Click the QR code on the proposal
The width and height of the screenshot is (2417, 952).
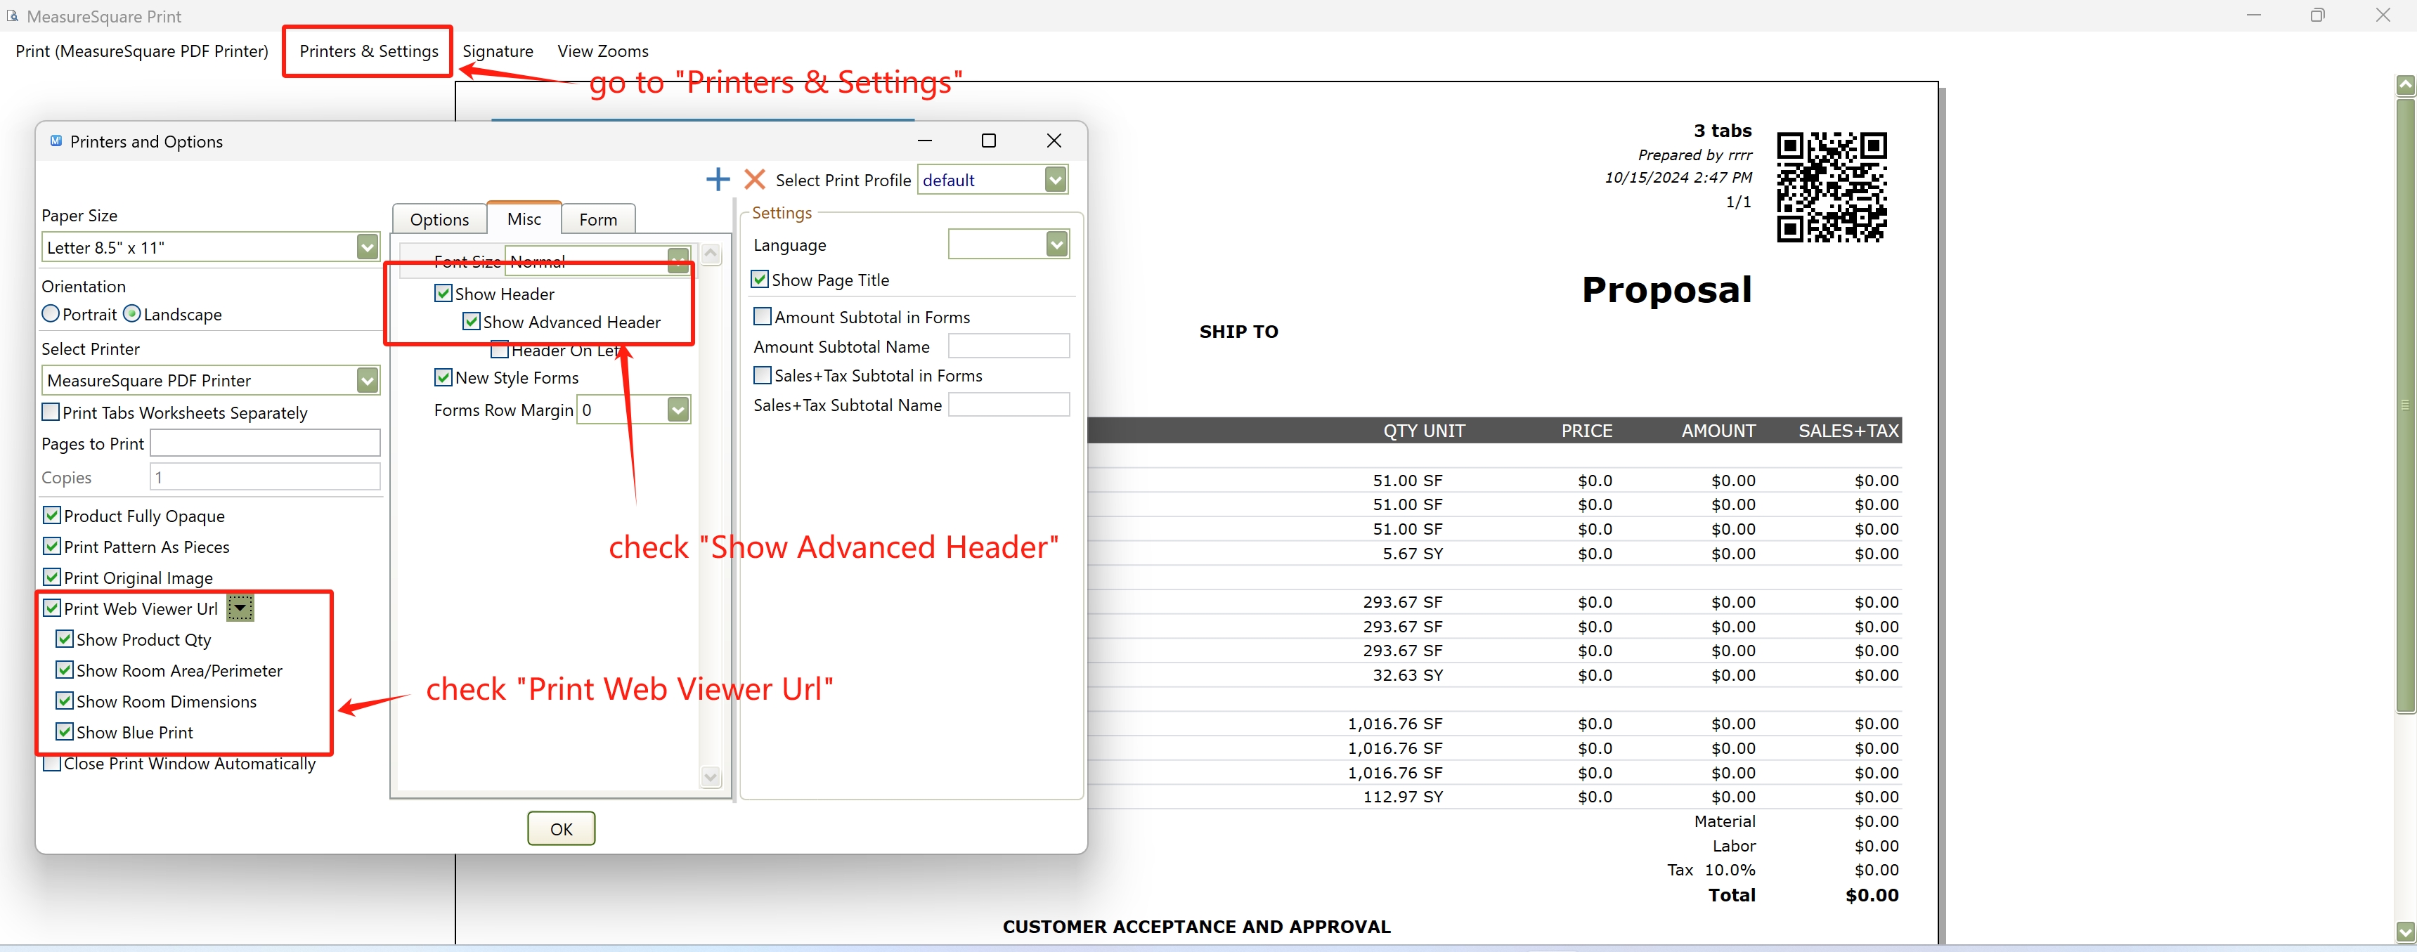(x=1831, y=187)
